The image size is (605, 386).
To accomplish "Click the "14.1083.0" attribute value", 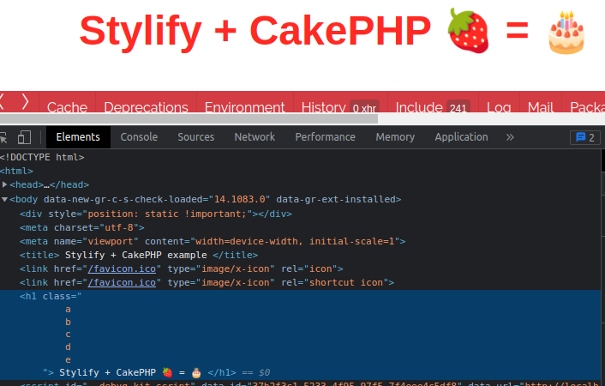I will (240, 199).
